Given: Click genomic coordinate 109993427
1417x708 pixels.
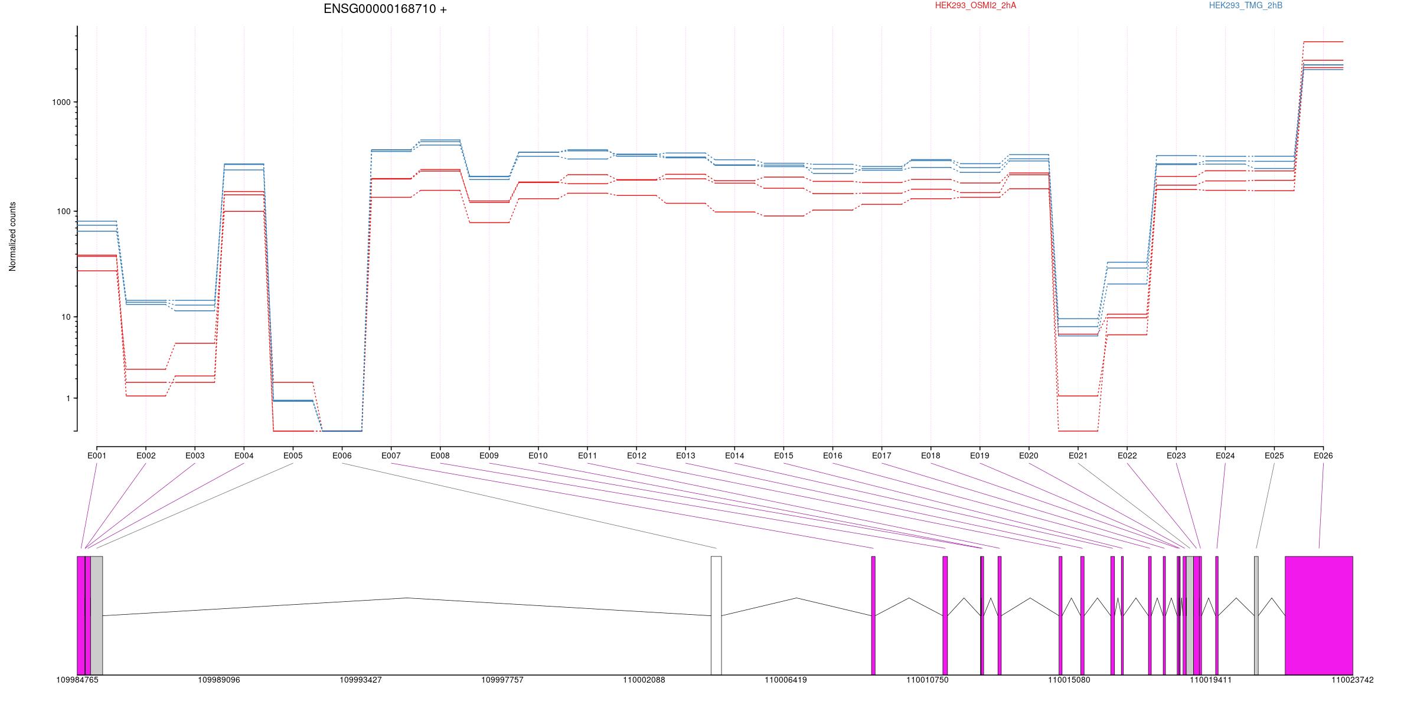Looking at the screenshot, I should click(x=361, y=680).
